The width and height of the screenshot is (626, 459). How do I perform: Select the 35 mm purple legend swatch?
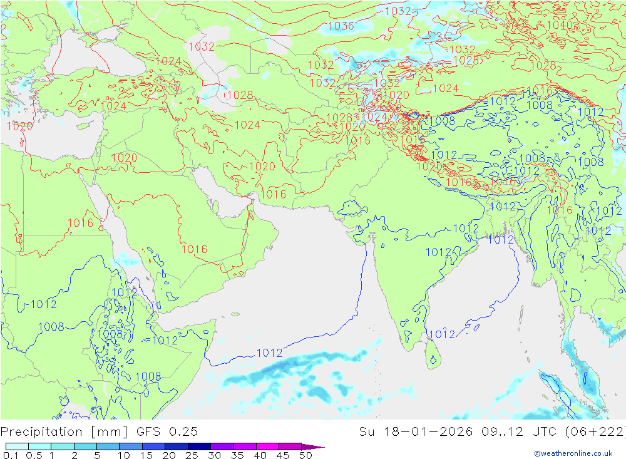pos(244,446)
